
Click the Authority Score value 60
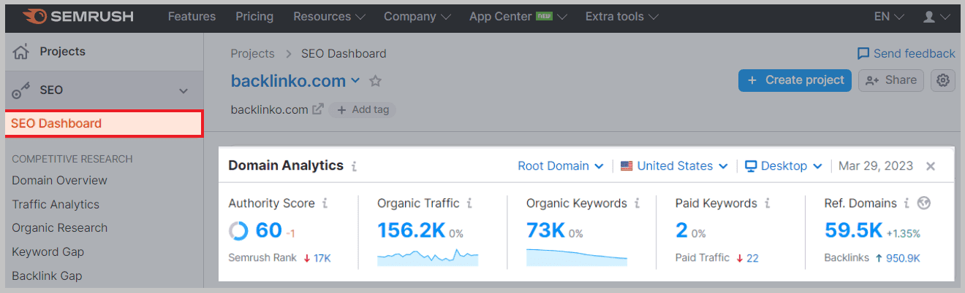[x=268, y=230]
